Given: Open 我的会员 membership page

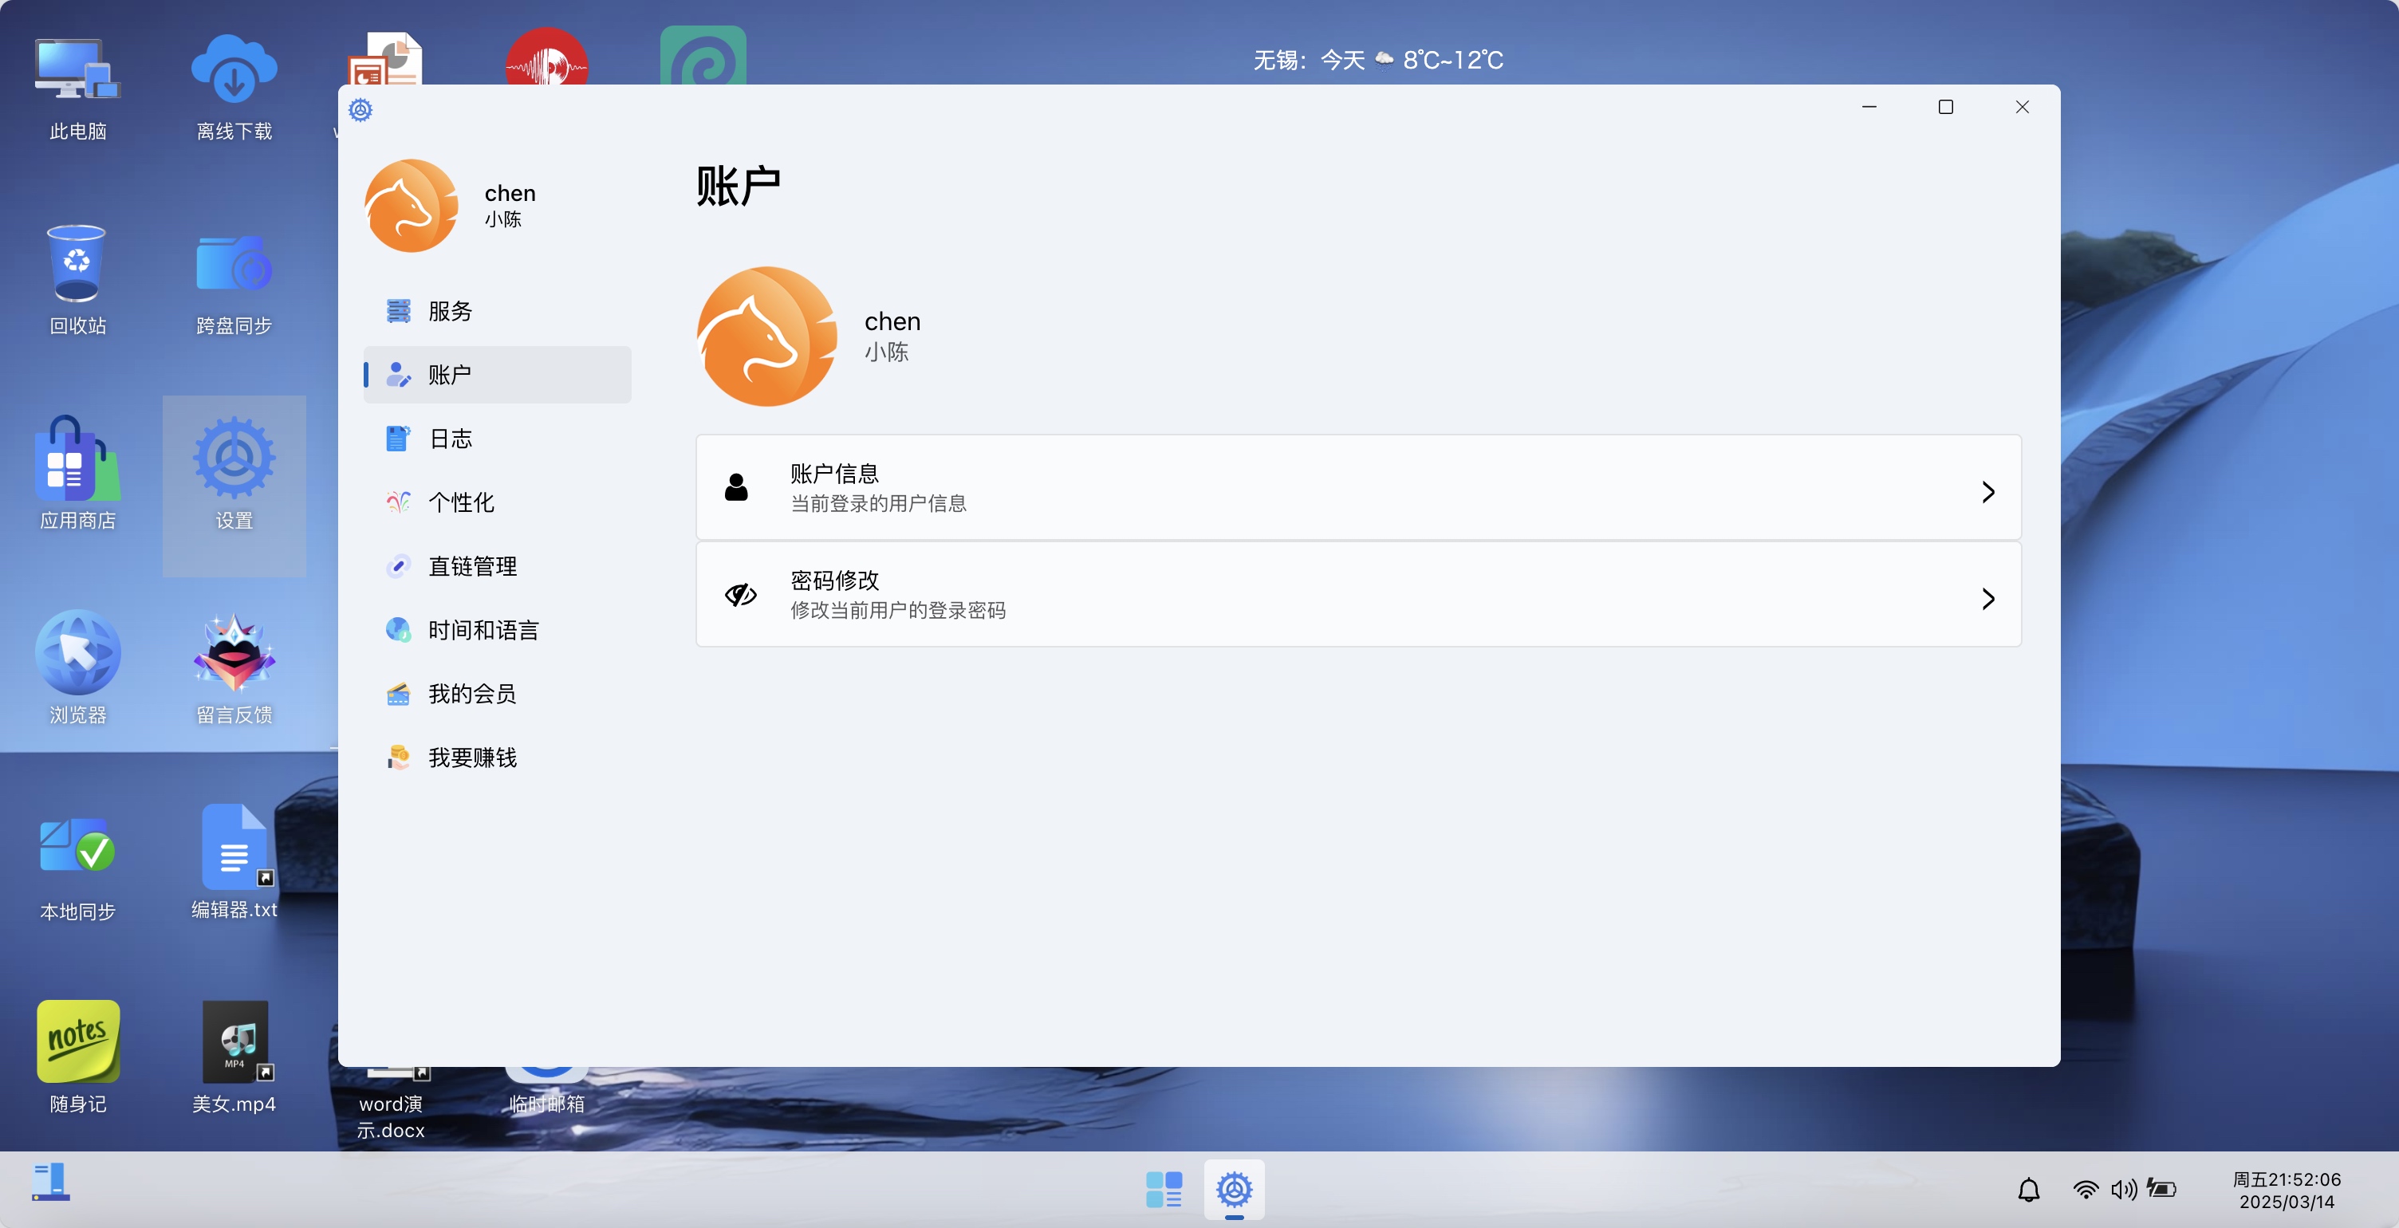Looking at the screenshot, I should tap(471, 693).
